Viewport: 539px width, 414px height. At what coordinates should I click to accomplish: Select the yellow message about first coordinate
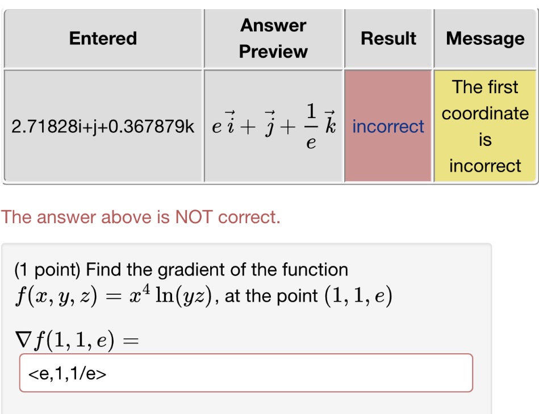tap(486, 126)
